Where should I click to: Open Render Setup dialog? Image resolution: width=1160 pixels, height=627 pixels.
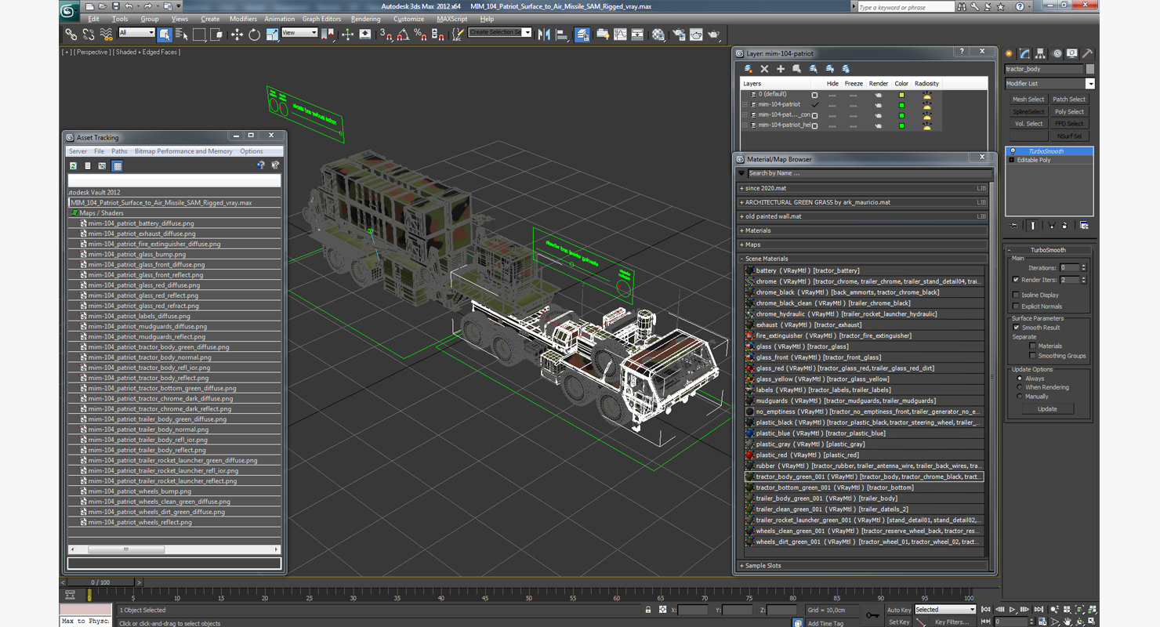pos(678,34)
